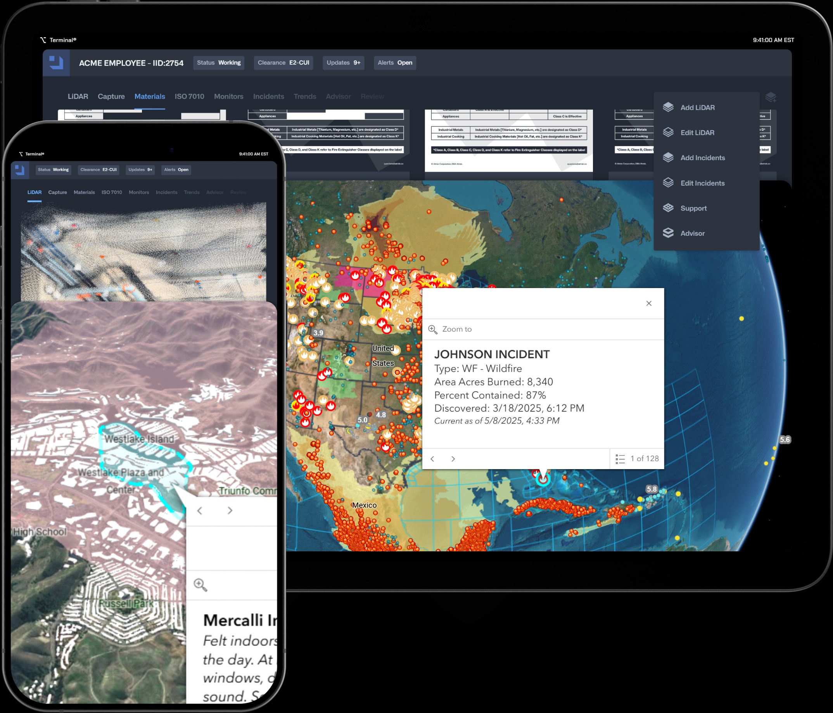Image resolution: width=833 pixels, height=713 pixels.
Task: Open the Incidents tab on tablet
Action: (x=269, y=97)
